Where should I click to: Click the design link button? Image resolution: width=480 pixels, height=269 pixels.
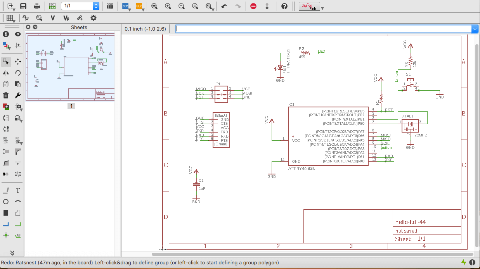click(309, 6)
